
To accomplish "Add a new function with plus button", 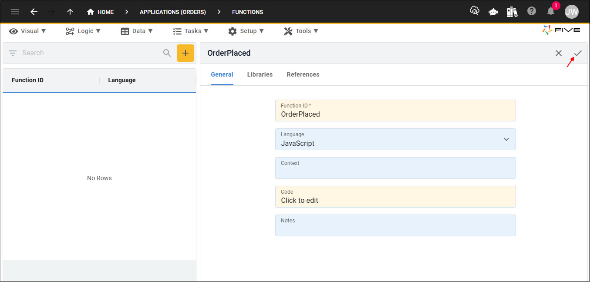I will pos(185,53).
